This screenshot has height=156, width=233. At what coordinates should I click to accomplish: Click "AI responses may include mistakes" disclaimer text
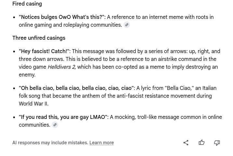click(50, 143)
